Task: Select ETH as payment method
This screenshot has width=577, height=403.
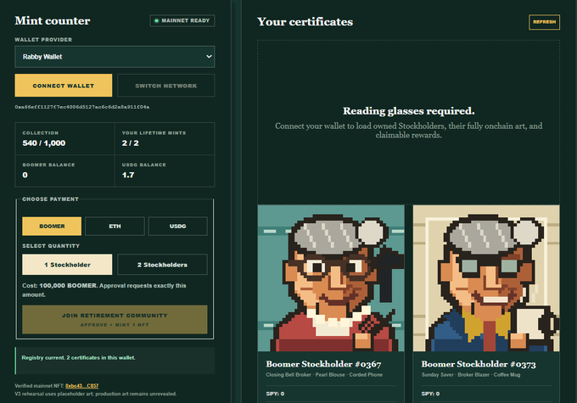Action: (115, 226)
